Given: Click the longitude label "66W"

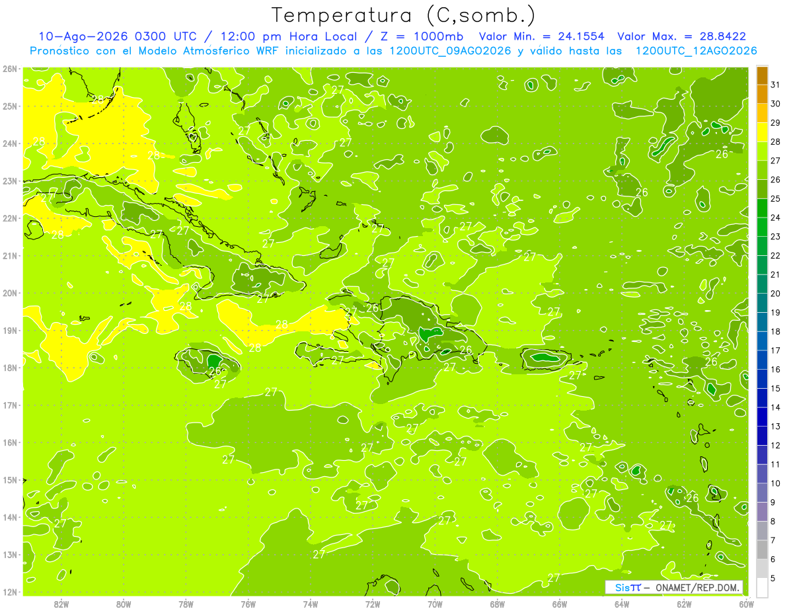Looking at the screenshot, I should click(559, 604).
